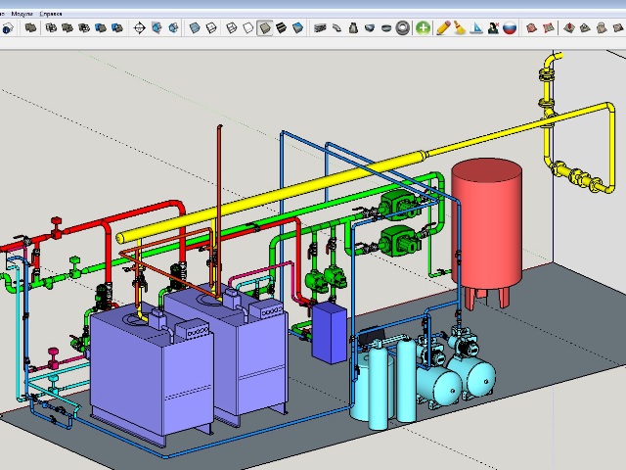This screenshot has width=626, height=470.
Task: Click the person with red X icon
Action: pos(492,28)
